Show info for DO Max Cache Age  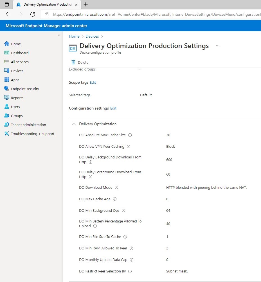[115, 199]
